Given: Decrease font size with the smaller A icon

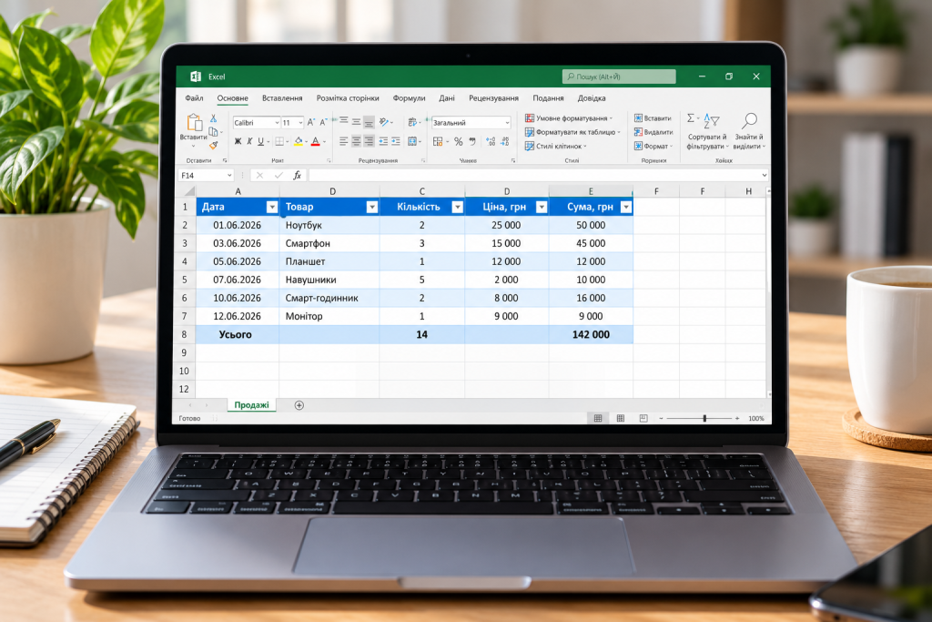Looking at the screenshot, I should [323, 123].
